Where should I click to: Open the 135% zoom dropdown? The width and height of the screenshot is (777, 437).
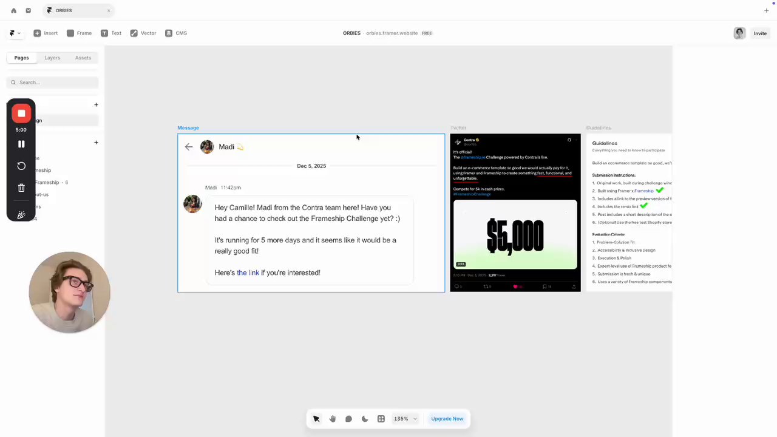pyautogui.click(x=405, y=419)
